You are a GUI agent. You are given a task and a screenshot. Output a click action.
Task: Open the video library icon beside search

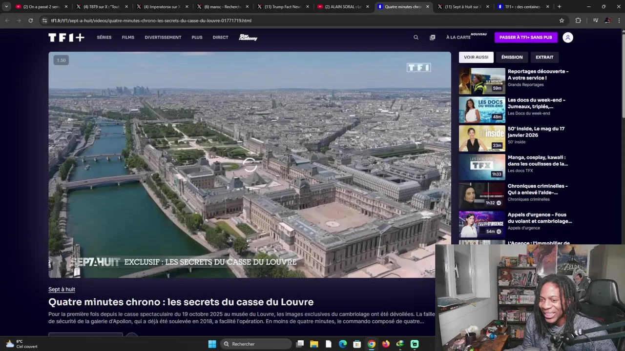click(x=432, y=38)
